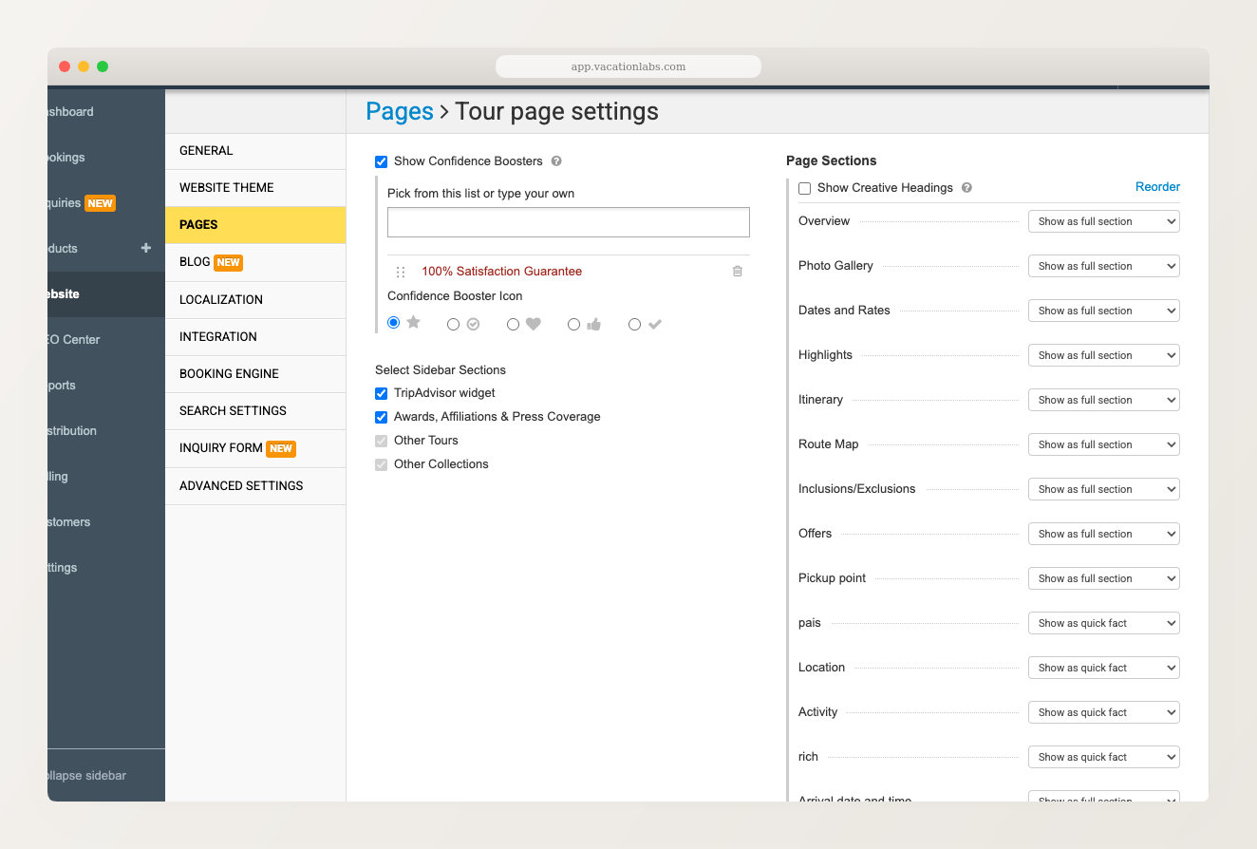Click the help icon beside Show Creative Headings
The width and height of the screenshot is (1257, 849).
click(x=966, y=187)
